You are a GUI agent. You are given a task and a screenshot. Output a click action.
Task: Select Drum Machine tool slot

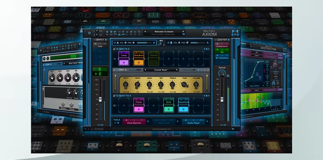(x=134, y=122)
